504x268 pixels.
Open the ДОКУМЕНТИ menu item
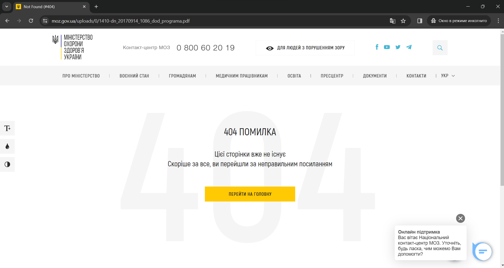click(375, 76)
